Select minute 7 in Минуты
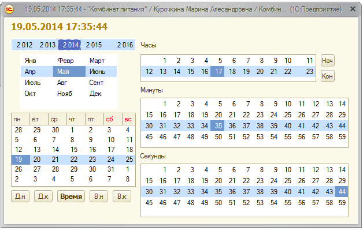The image size is (363, 230). coord(248,104)
